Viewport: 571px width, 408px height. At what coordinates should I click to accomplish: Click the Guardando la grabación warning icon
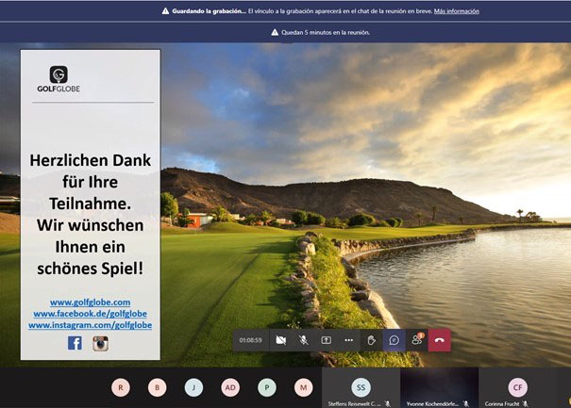165,11
